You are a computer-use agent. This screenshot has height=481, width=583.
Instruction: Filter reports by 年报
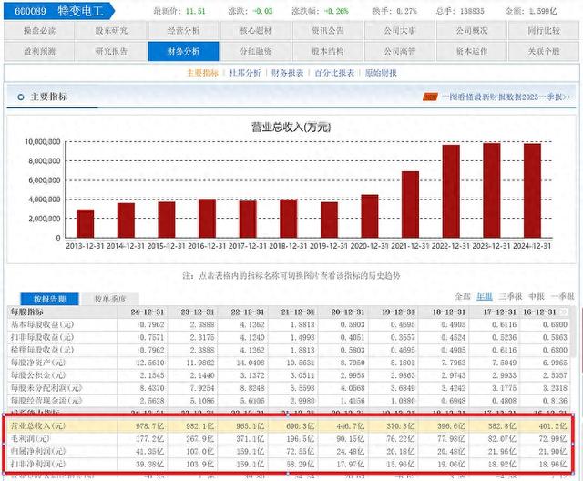point(485,296)
